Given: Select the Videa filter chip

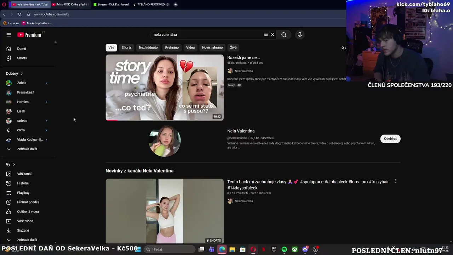Looking at the screenshot, I should (x=190, y=47).
